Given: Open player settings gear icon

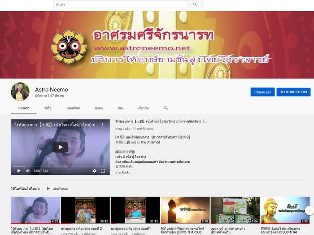Looking at the screenshot, I should tap(94, 171).
